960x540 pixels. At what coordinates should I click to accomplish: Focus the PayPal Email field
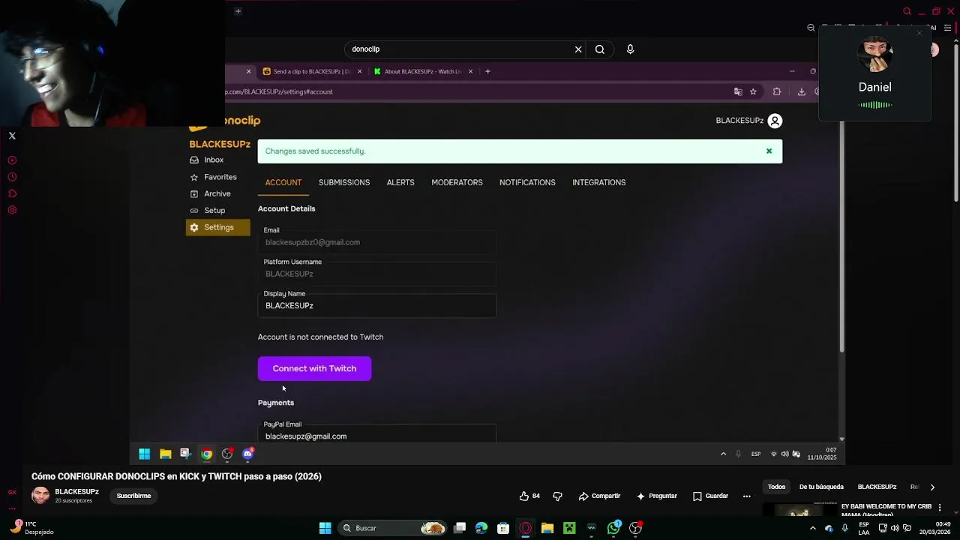[376, 435]
